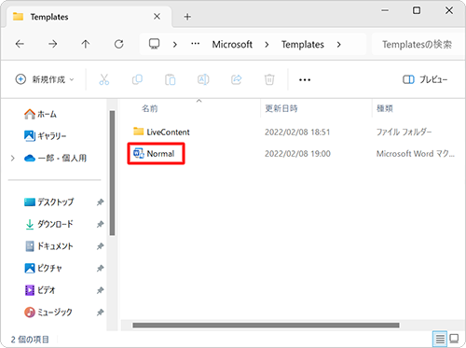The image size is (466, 348).
Task: Open ダウンロード in the sidebar
Action: pyautogui.click(x=48, y=224)
